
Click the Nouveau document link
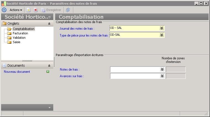17,72
